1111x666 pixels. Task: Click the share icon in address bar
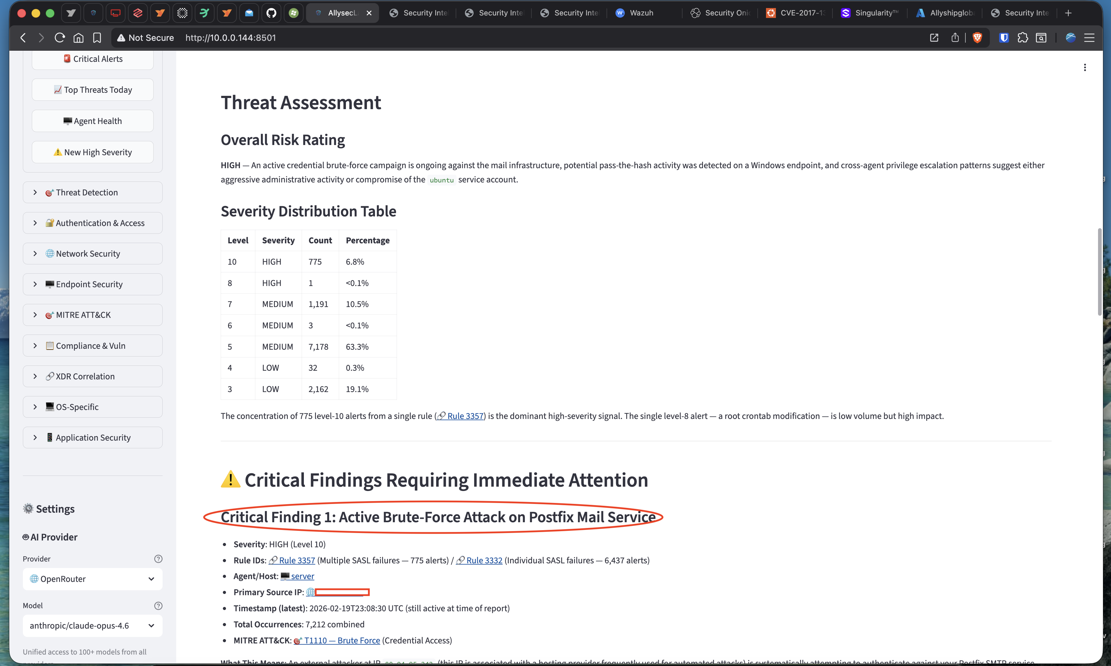(955, 38)
